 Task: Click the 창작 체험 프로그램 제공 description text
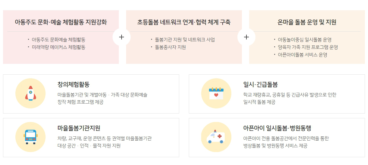[80, 102]
